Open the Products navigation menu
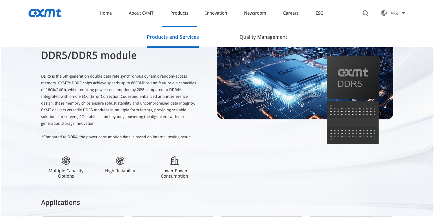The height and width of the screenshot is (217, 434). [179, 13]
